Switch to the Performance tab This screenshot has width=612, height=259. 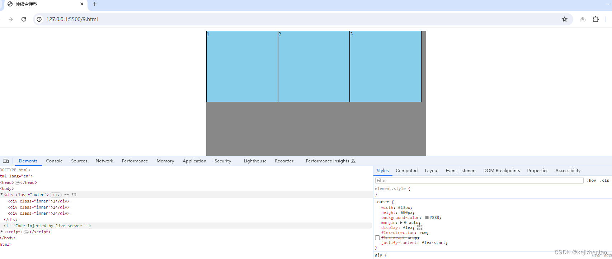point(135,161)
